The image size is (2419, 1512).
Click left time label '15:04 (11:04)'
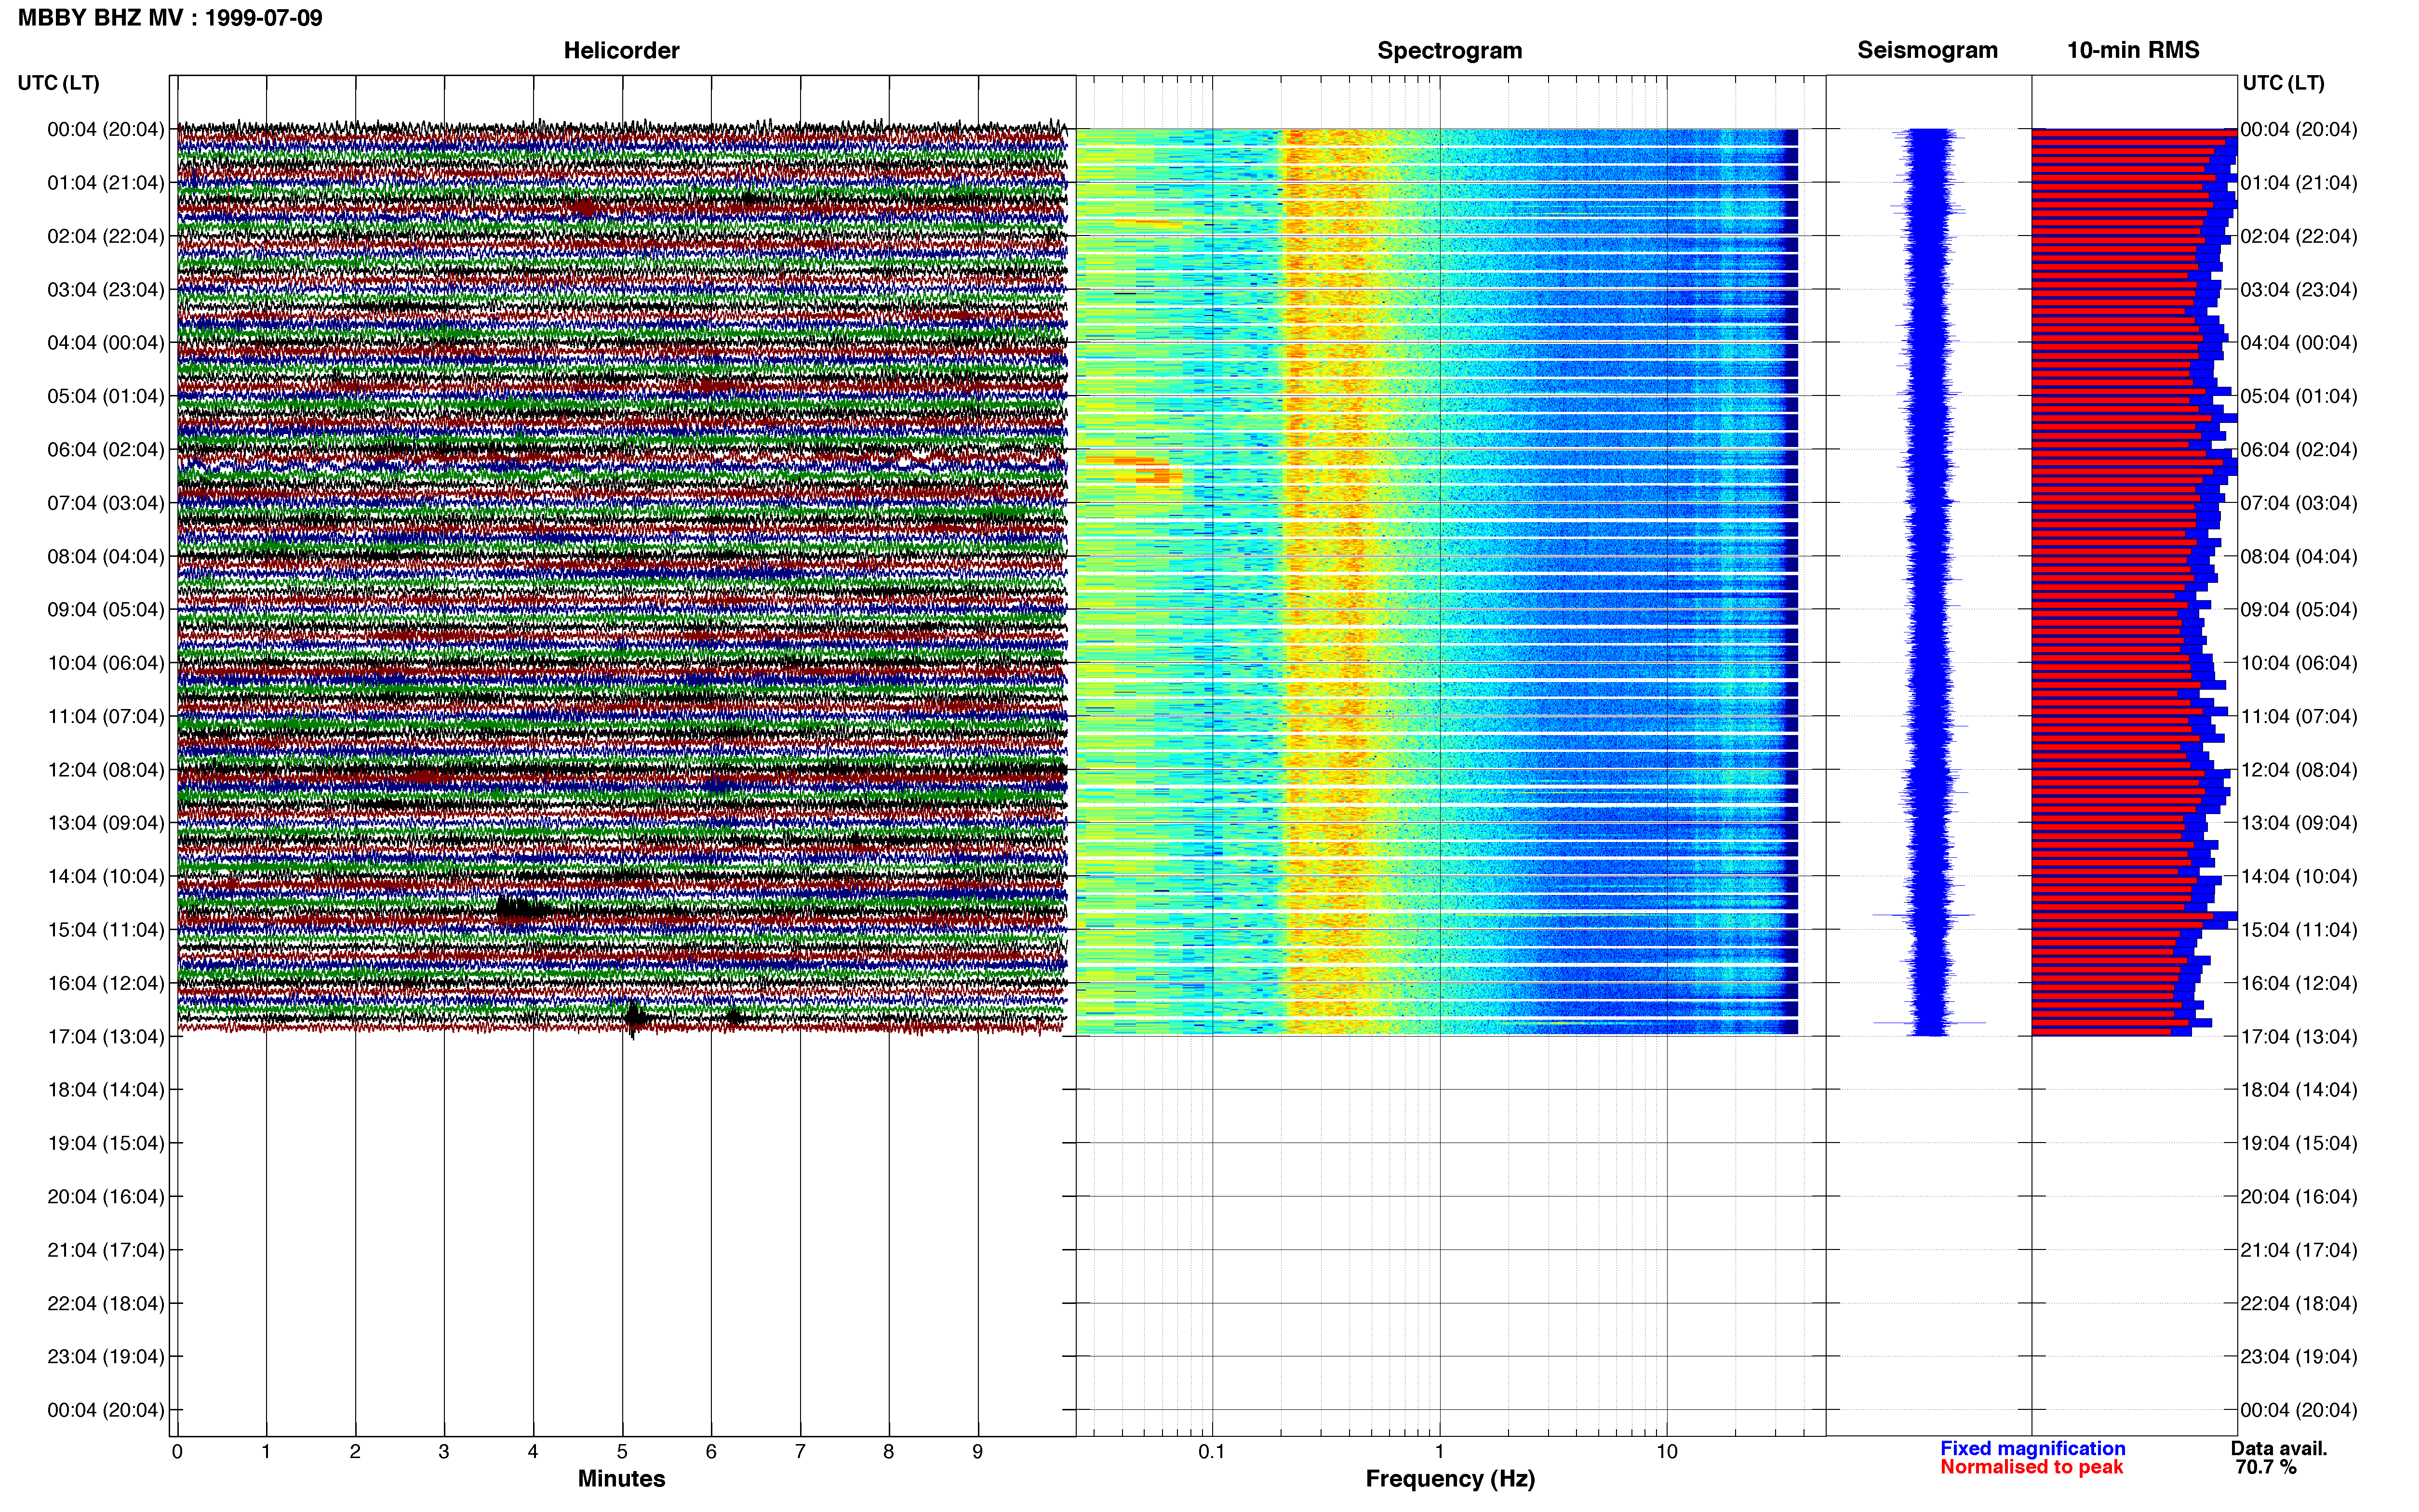point(105,930)
